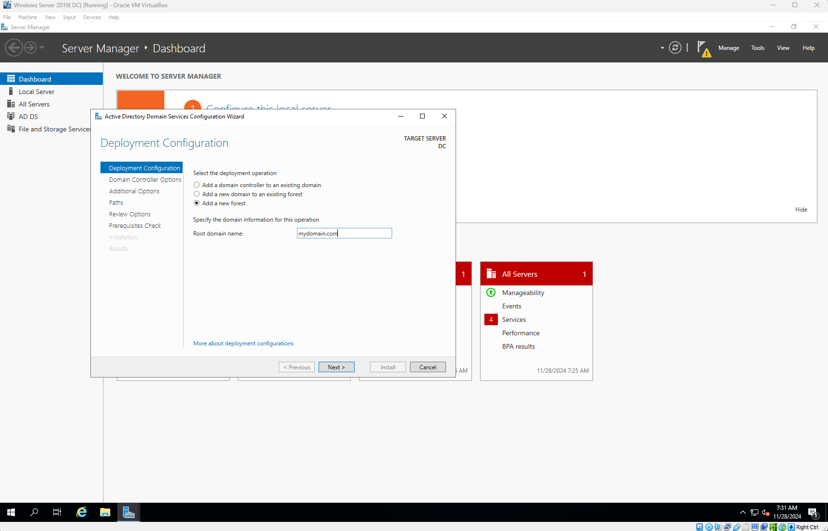Show hidden system tray icons
Image resolution: width=828 pixels, height=531 pixels.
(742, 512)
